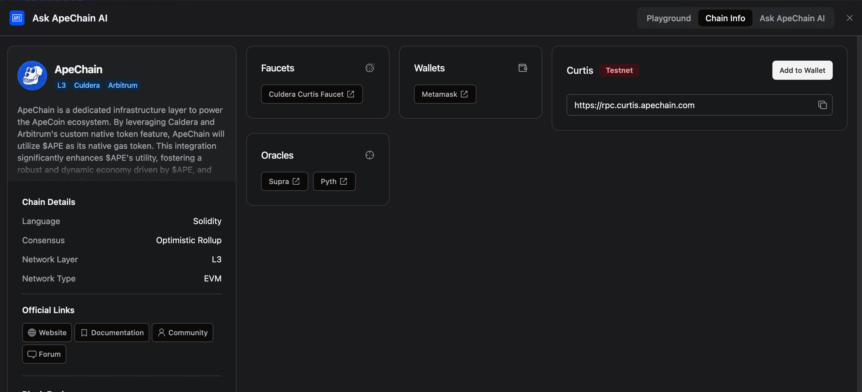The height and width of the screenshot is (392, 862).
Task: Click the Consensus label
Action: (43, 240)
